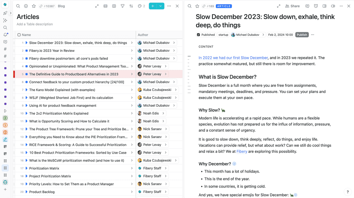Select all rows with the Name header checkbox
Image resolution: width=354 pixels, height=198 pixels.
coord(19,35)
